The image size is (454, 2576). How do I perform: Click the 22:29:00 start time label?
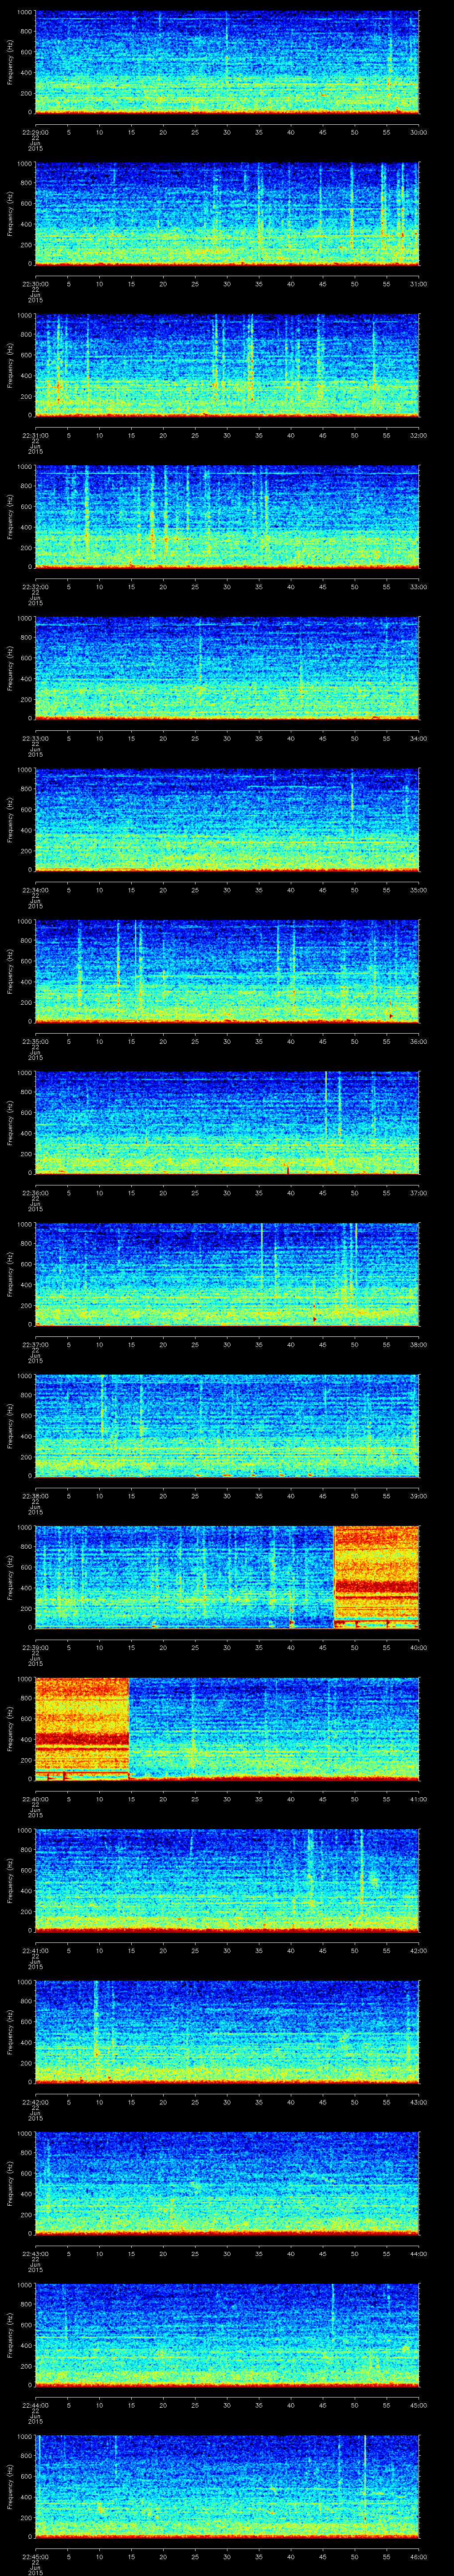35,132
